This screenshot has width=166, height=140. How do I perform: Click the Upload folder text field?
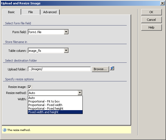coord(59,69)
